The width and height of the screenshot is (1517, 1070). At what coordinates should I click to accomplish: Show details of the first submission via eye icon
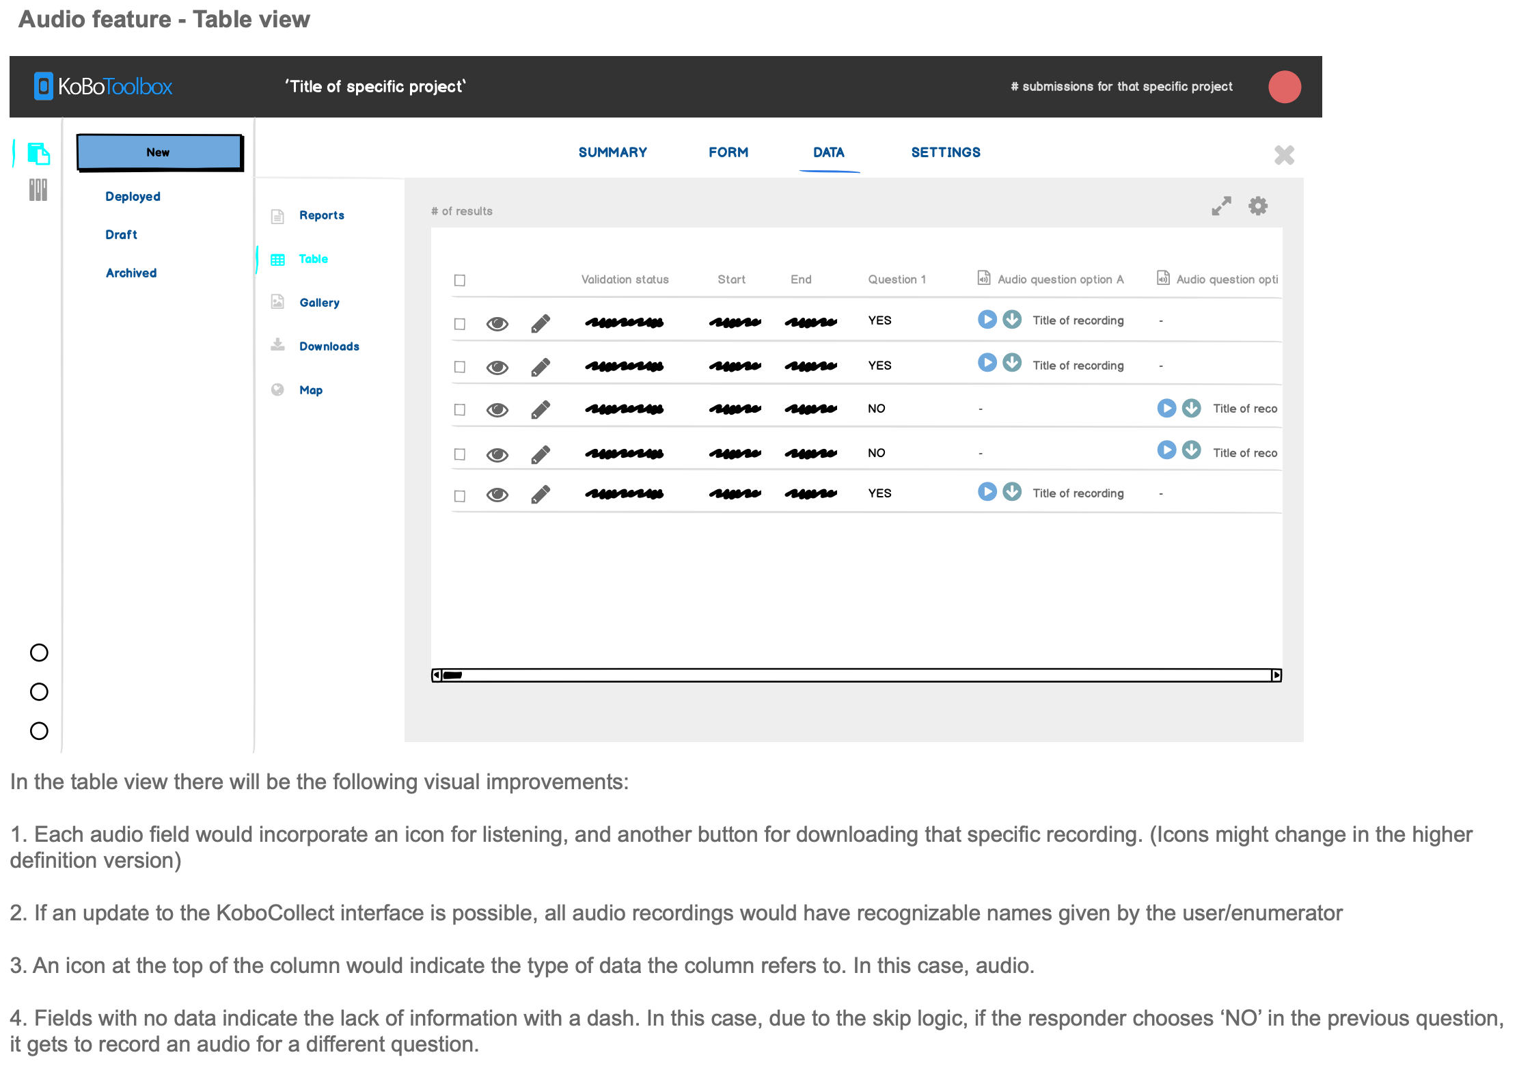pos(498,323)
